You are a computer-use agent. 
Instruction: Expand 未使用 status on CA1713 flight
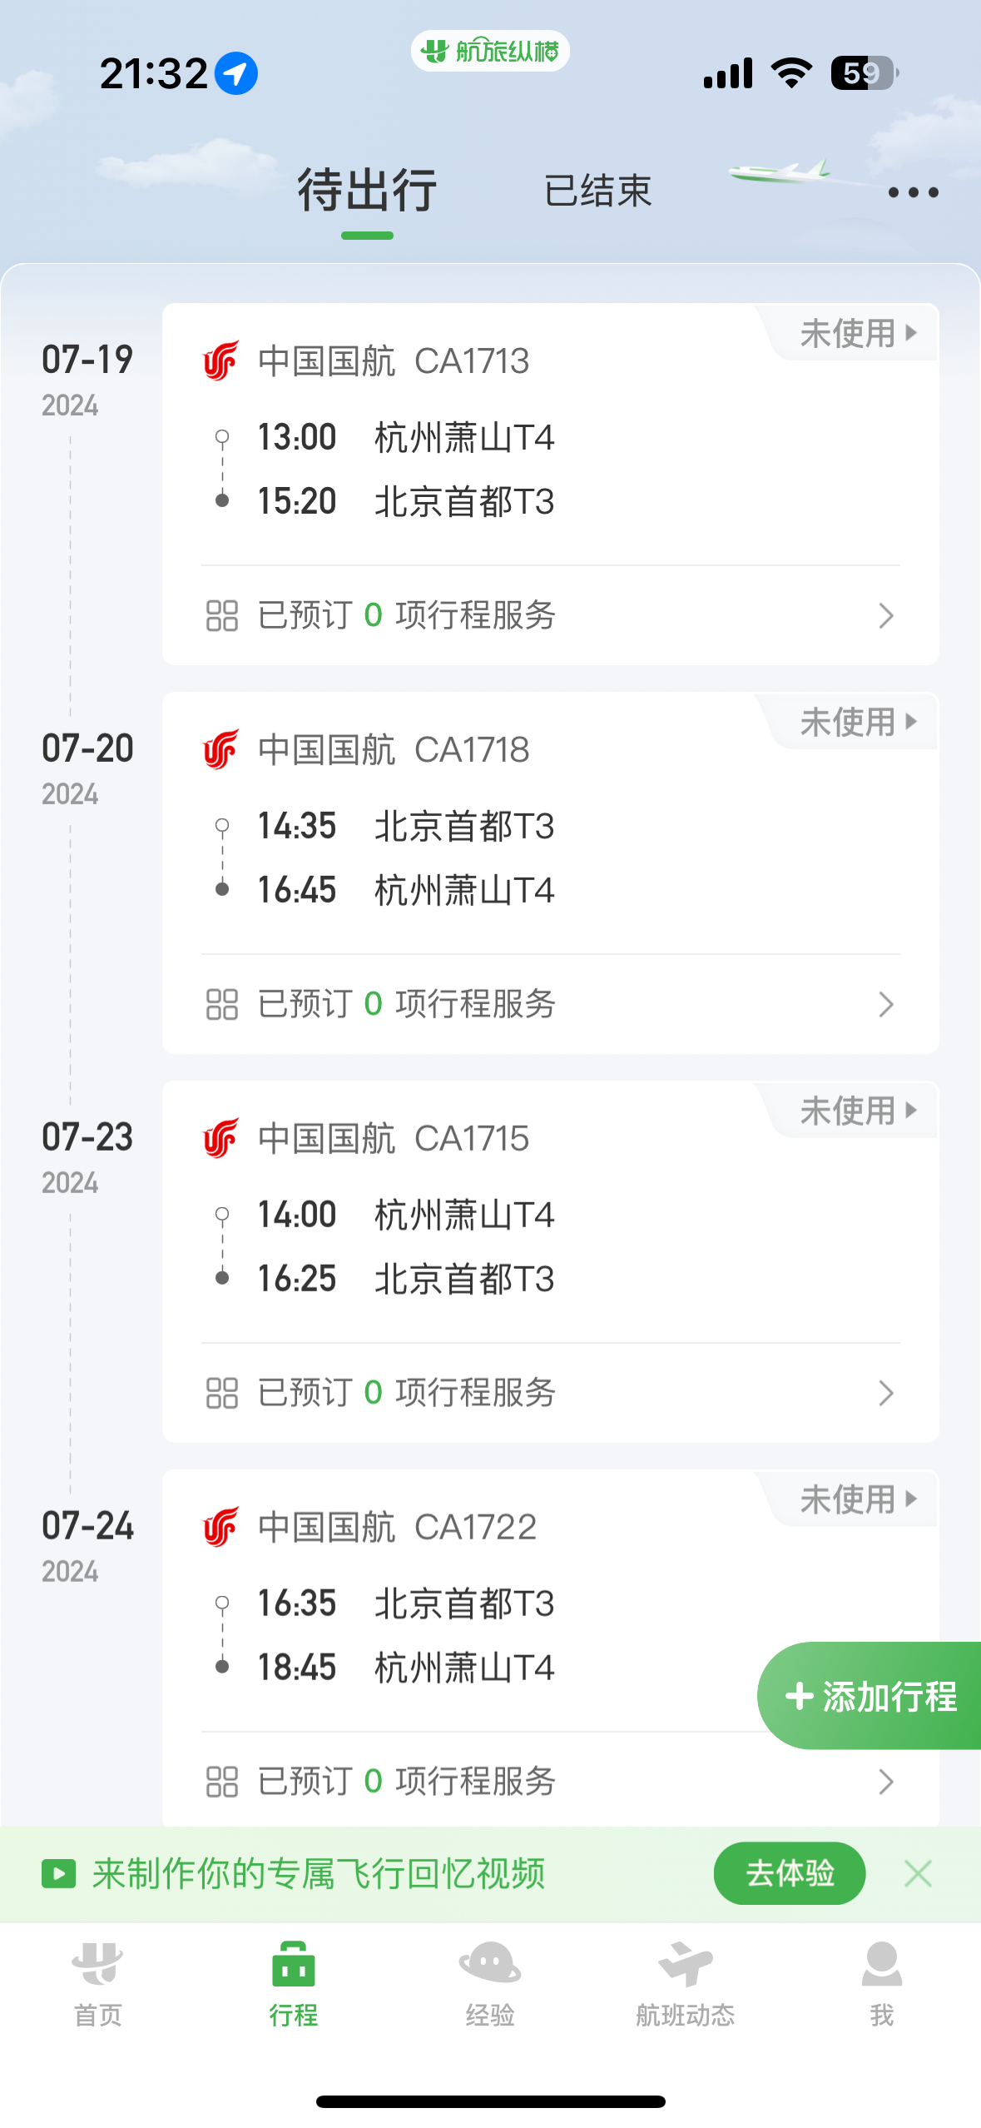tap(857, 333)
